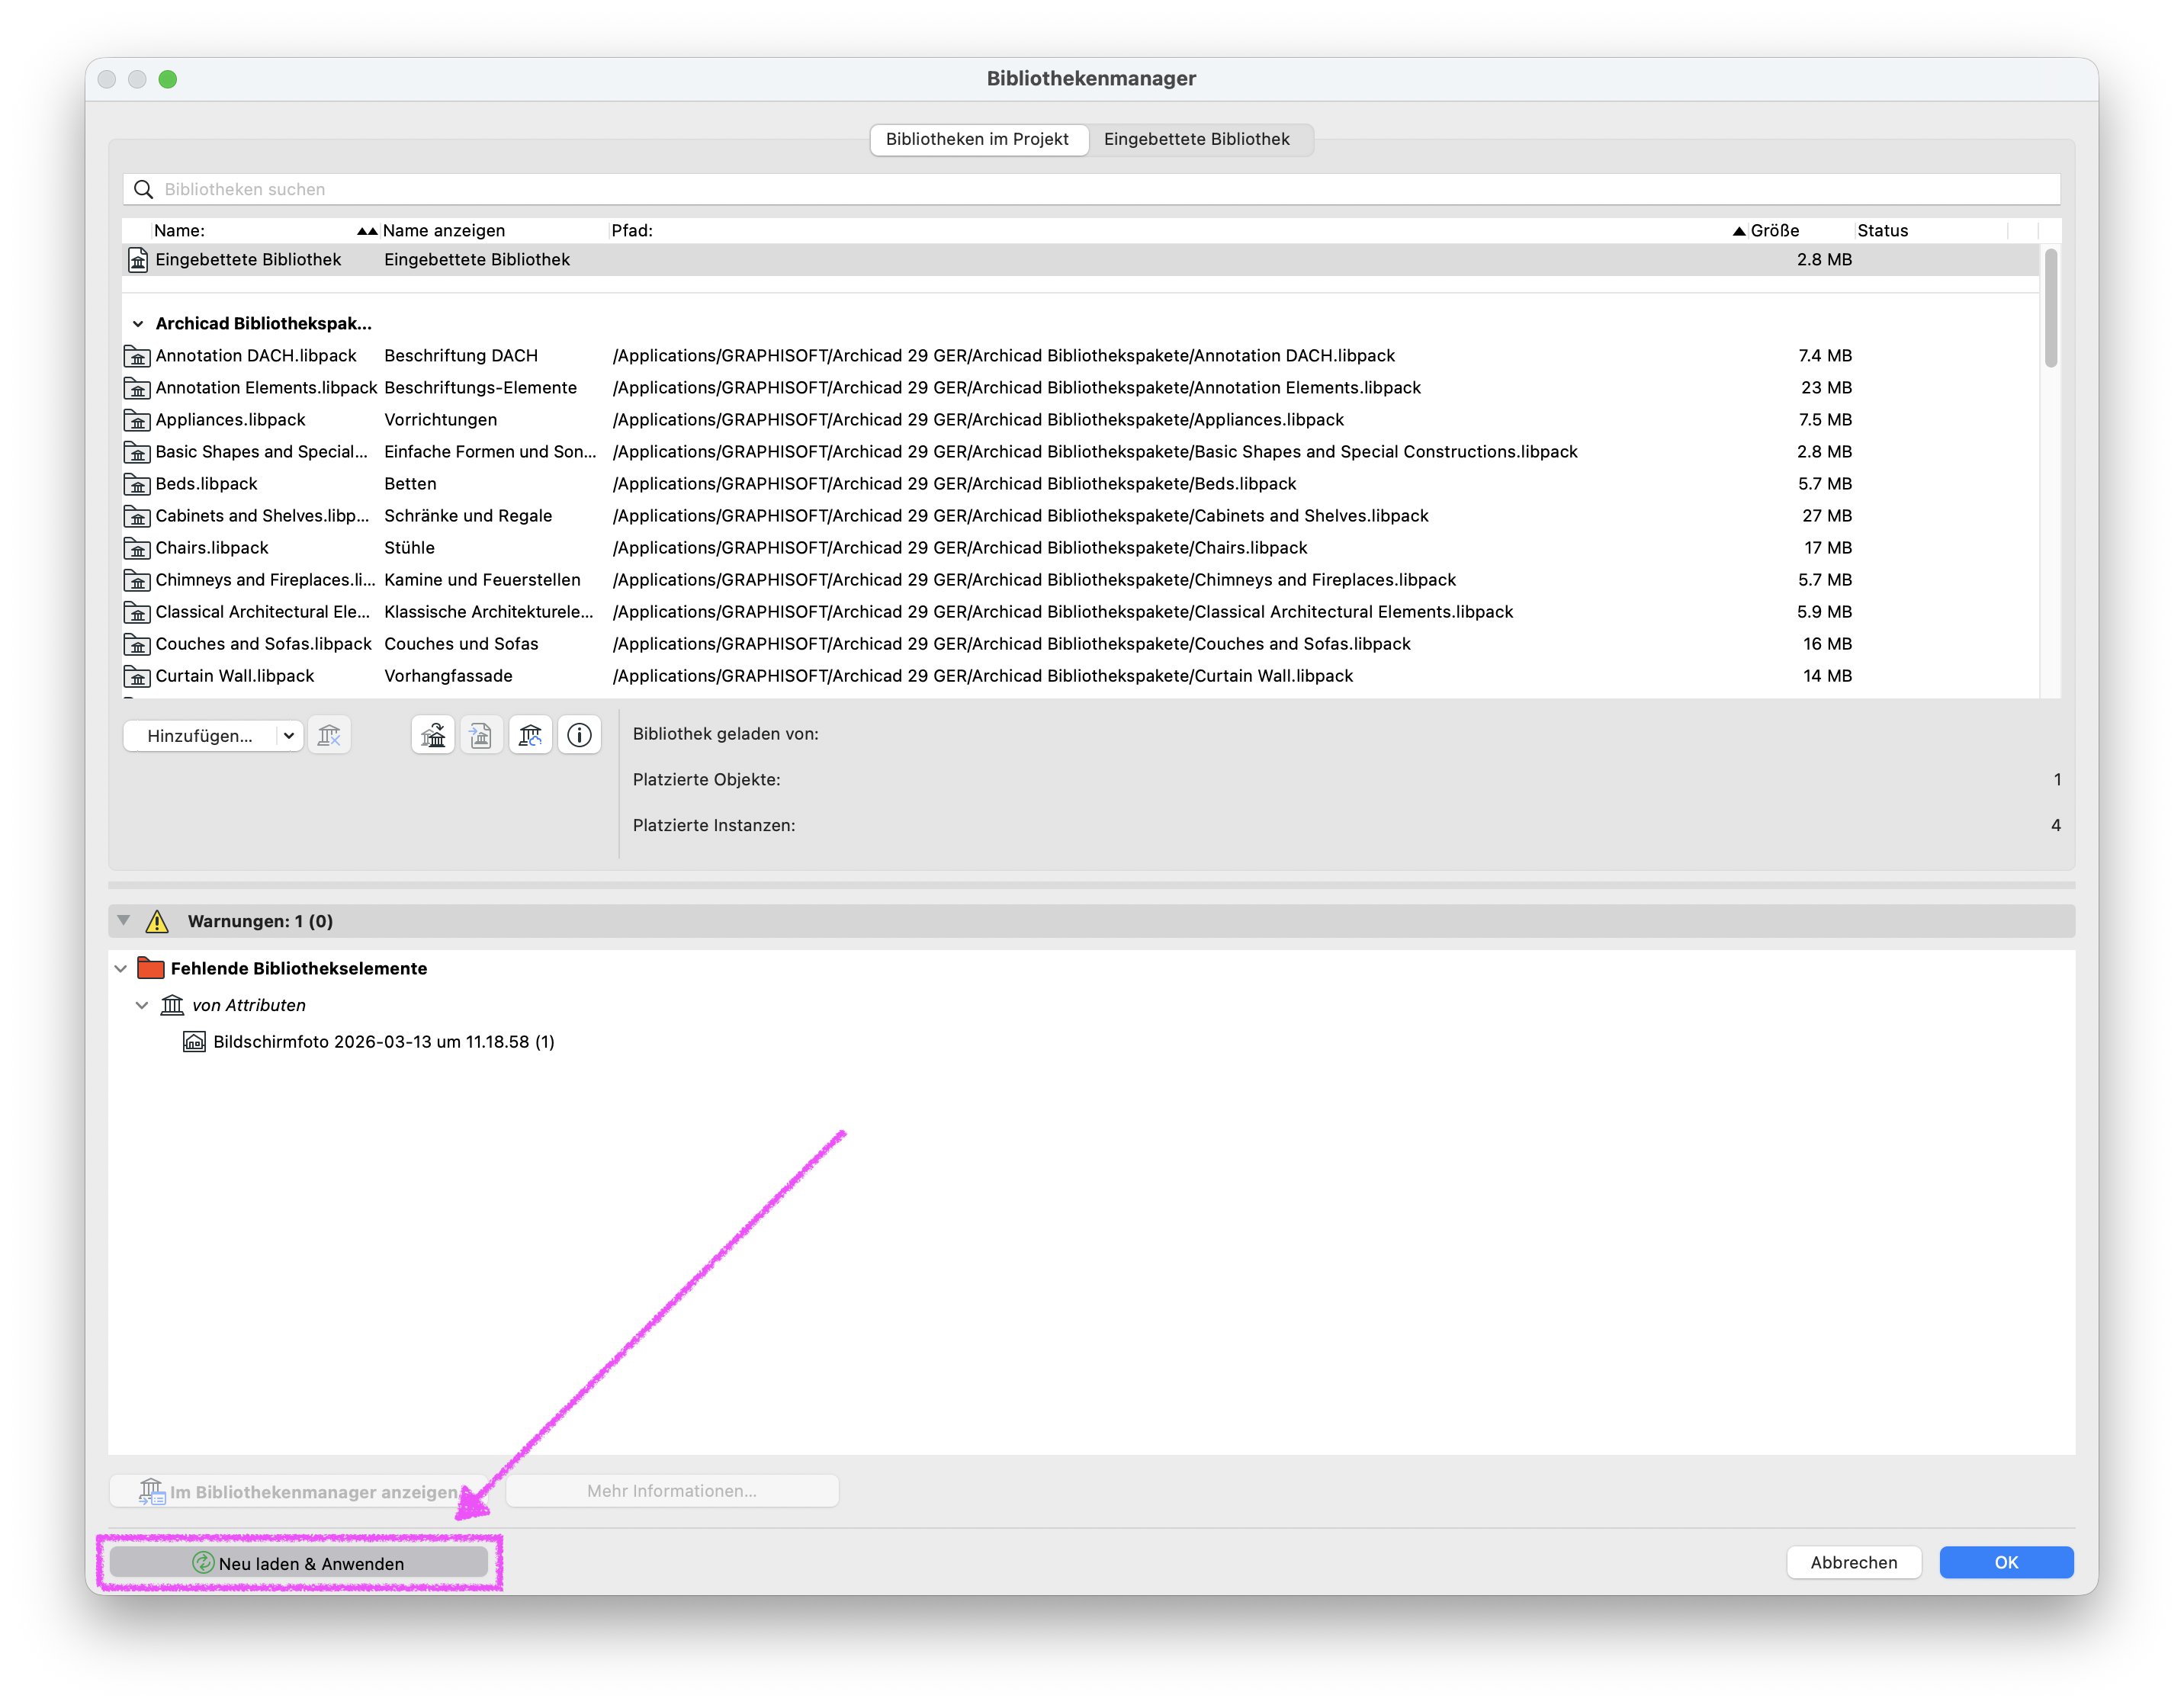2184x1708 pixels.
Task: Click the Name: column header
Action: (179, 231)
